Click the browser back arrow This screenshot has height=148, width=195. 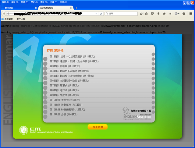point(4,14)
